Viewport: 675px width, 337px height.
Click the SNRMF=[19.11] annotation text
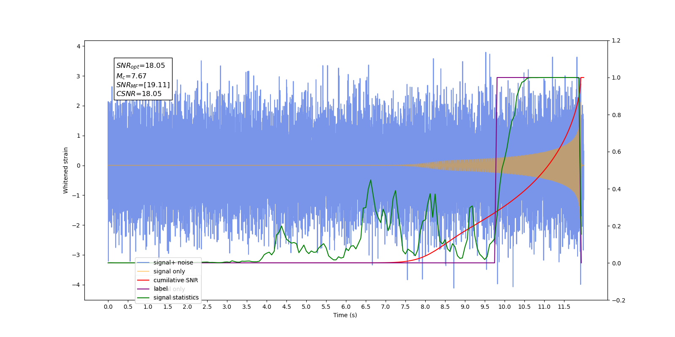(143, 85)
